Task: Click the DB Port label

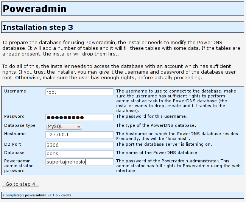Action: click(x=12, y=144)
